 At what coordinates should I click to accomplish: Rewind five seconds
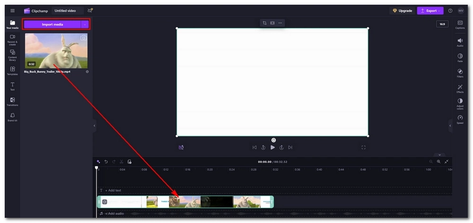263,147
